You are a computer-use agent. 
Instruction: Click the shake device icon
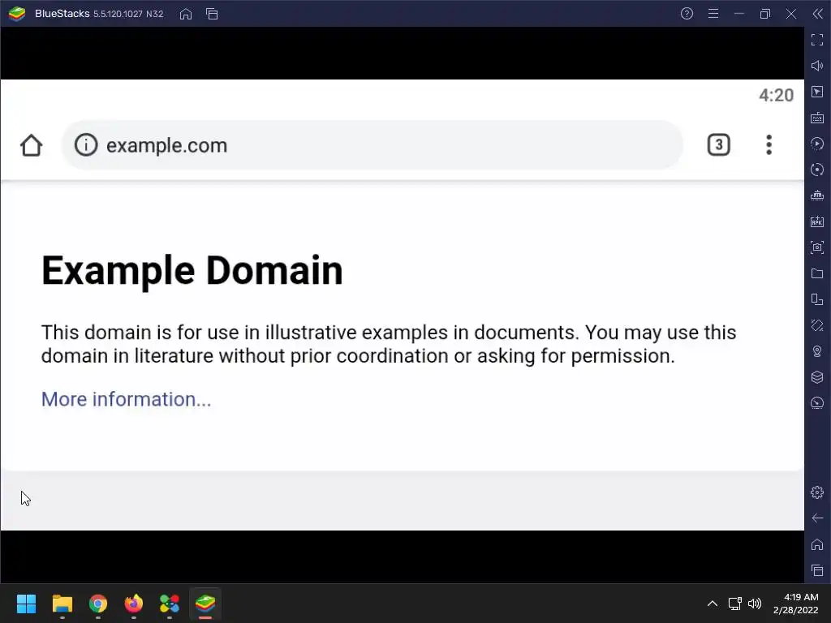pyautogui.click(x=817, y=325)
